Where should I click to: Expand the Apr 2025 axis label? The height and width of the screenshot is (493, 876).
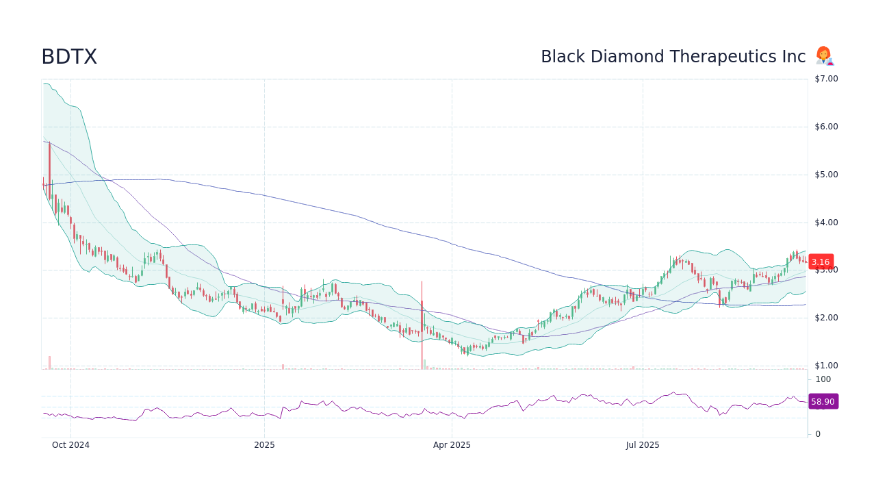tap(451, 444)
